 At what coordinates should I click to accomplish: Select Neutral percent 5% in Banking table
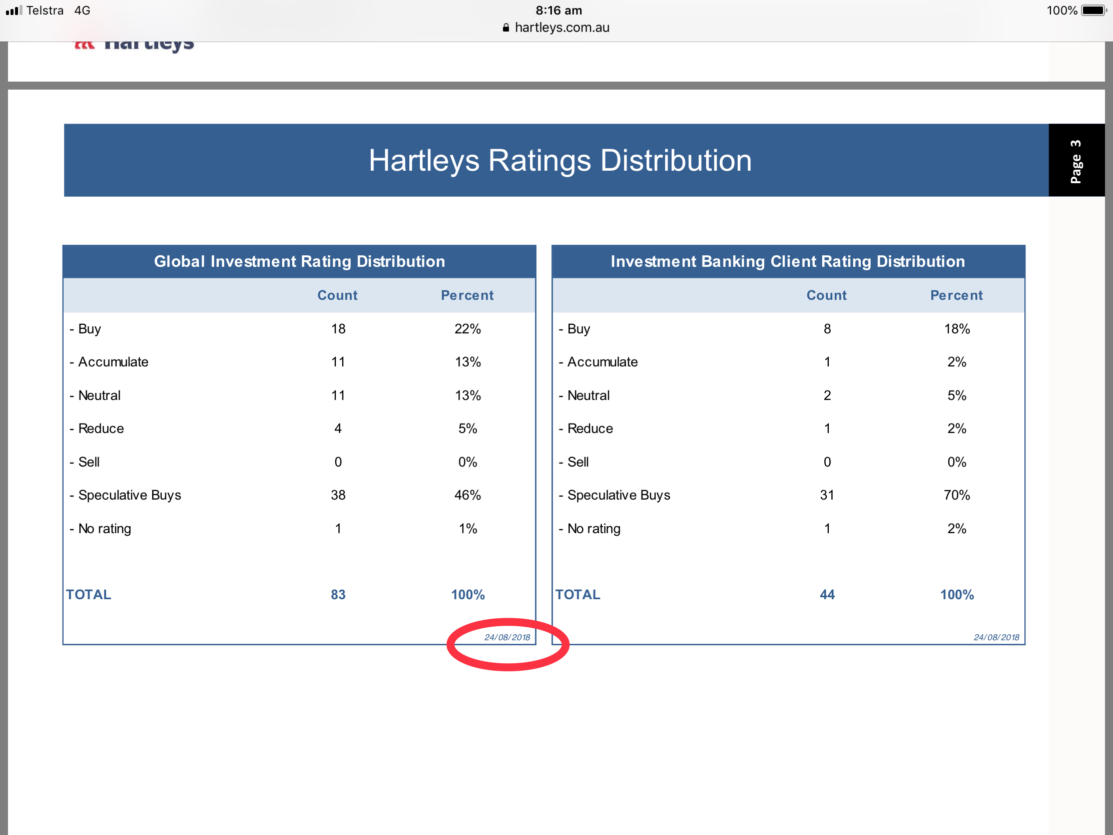click(957, 395)
